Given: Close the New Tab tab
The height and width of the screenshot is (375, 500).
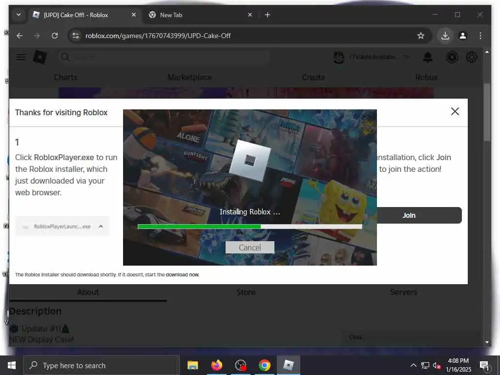Looking at the screenshot, I should coord(250,15).
